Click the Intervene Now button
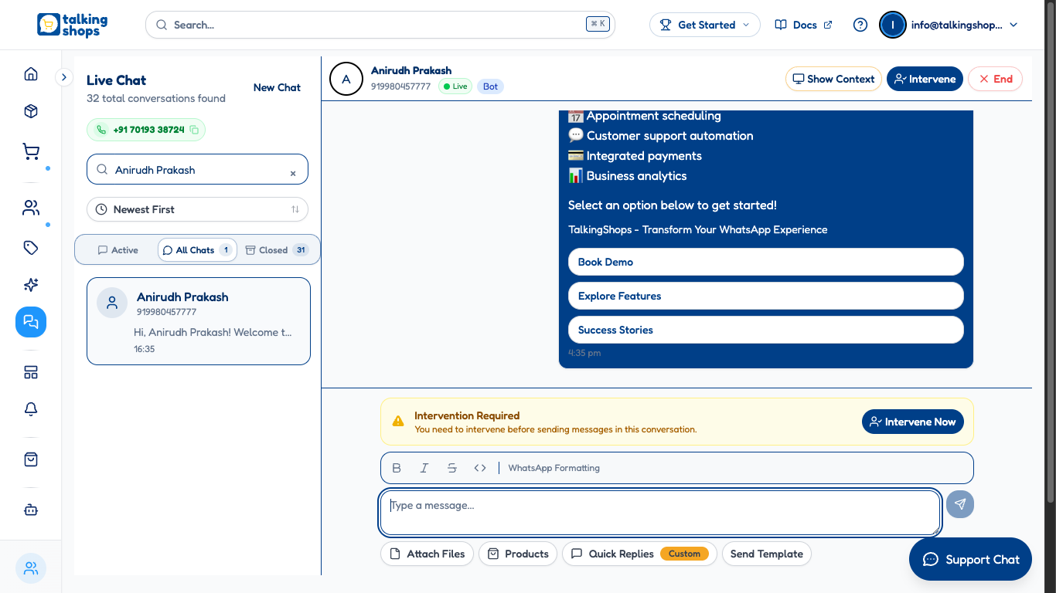1056x593 pixels. tap(912, 422)
